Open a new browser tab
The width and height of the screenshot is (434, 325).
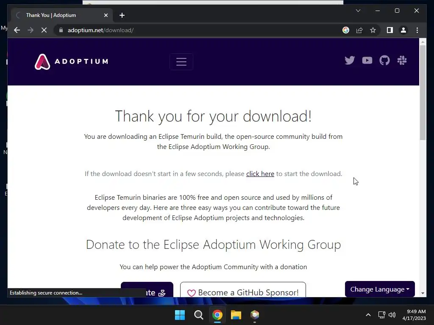pyautogui.click(x=122, y=15)
